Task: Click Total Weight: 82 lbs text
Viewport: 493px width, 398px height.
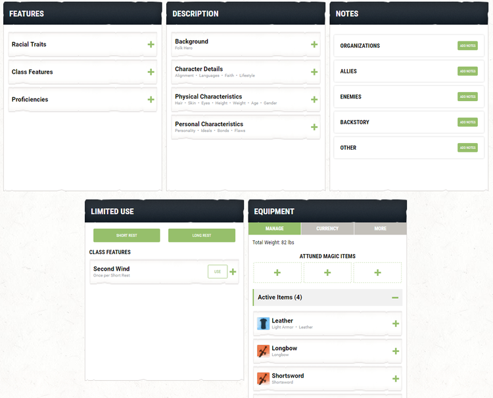Action: point(273,242)
